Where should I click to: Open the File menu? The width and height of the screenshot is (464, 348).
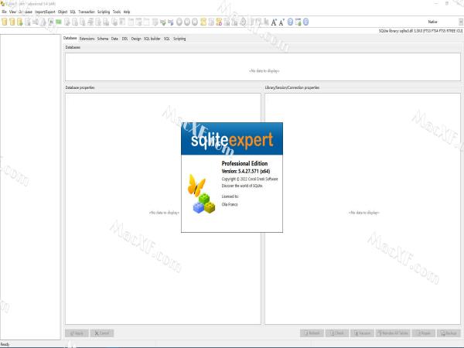pos(4,12)
